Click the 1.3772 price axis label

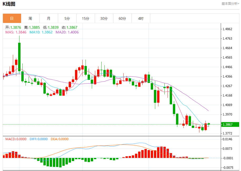click(228, 133)
